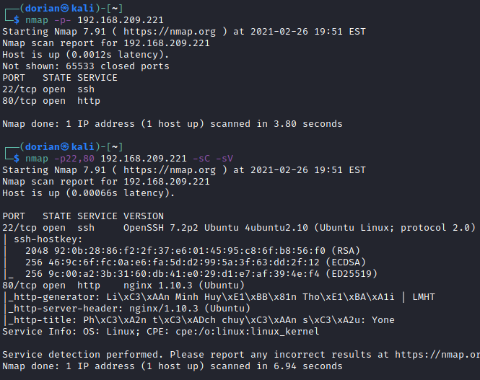This screenshot has width=480, height=380.
Task: Click the "scanned in 6.94 seconds" summary line
Action: tap(172, 366)
